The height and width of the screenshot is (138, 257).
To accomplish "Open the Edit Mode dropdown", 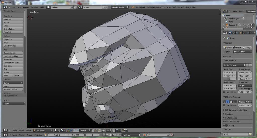I will coord(43,130).
